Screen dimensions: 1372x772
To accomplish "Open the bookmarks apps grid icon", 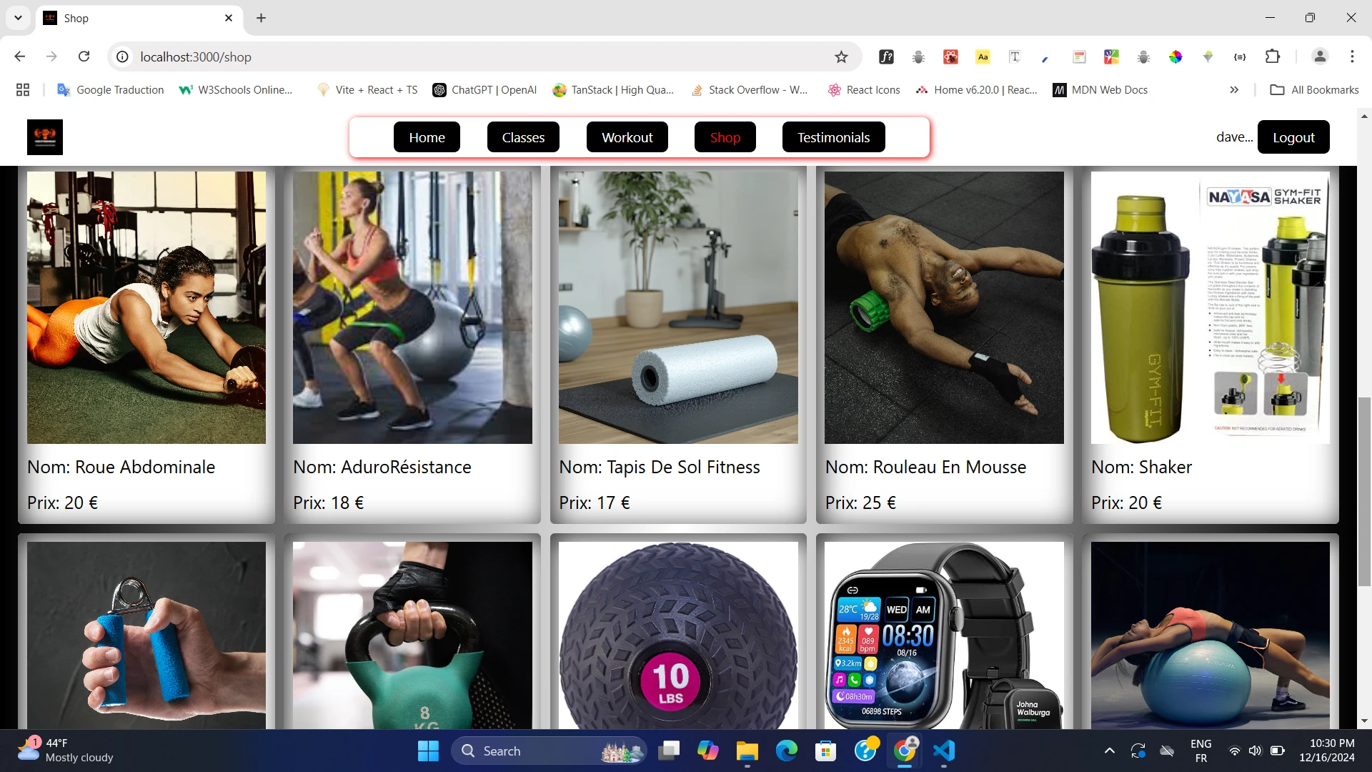I will 23,90.
